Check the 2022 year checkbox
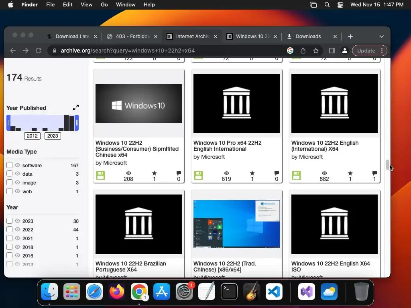Screen dimensions: 411x308 [10, 229]
